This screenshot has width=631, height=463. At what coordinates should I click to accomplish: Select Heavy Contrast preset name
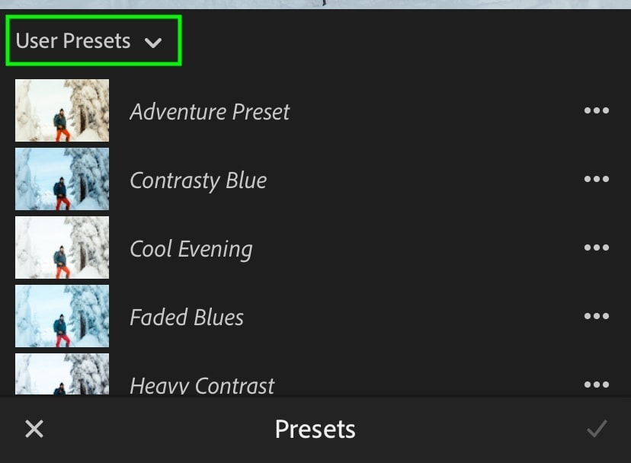click(202, 385)
